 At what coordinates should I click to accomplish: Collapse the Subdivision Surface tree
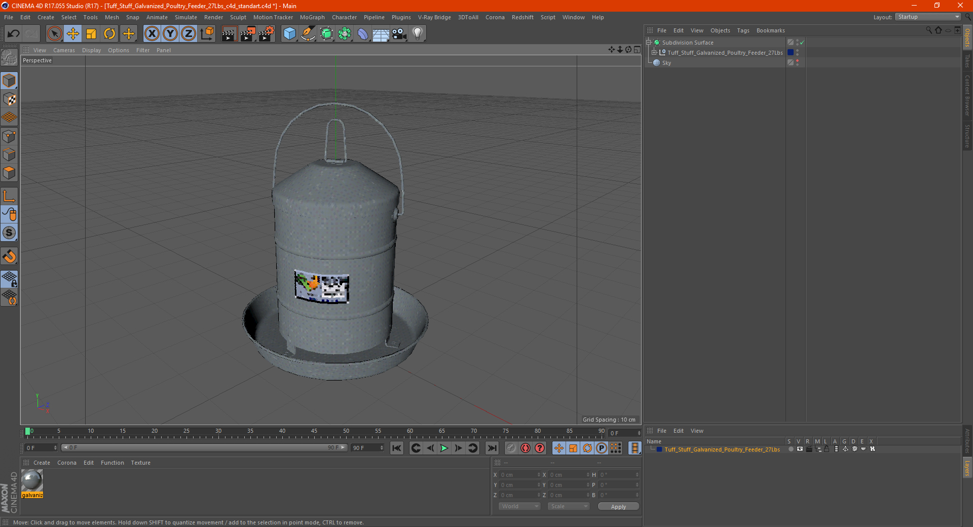[x=648, y=43]
